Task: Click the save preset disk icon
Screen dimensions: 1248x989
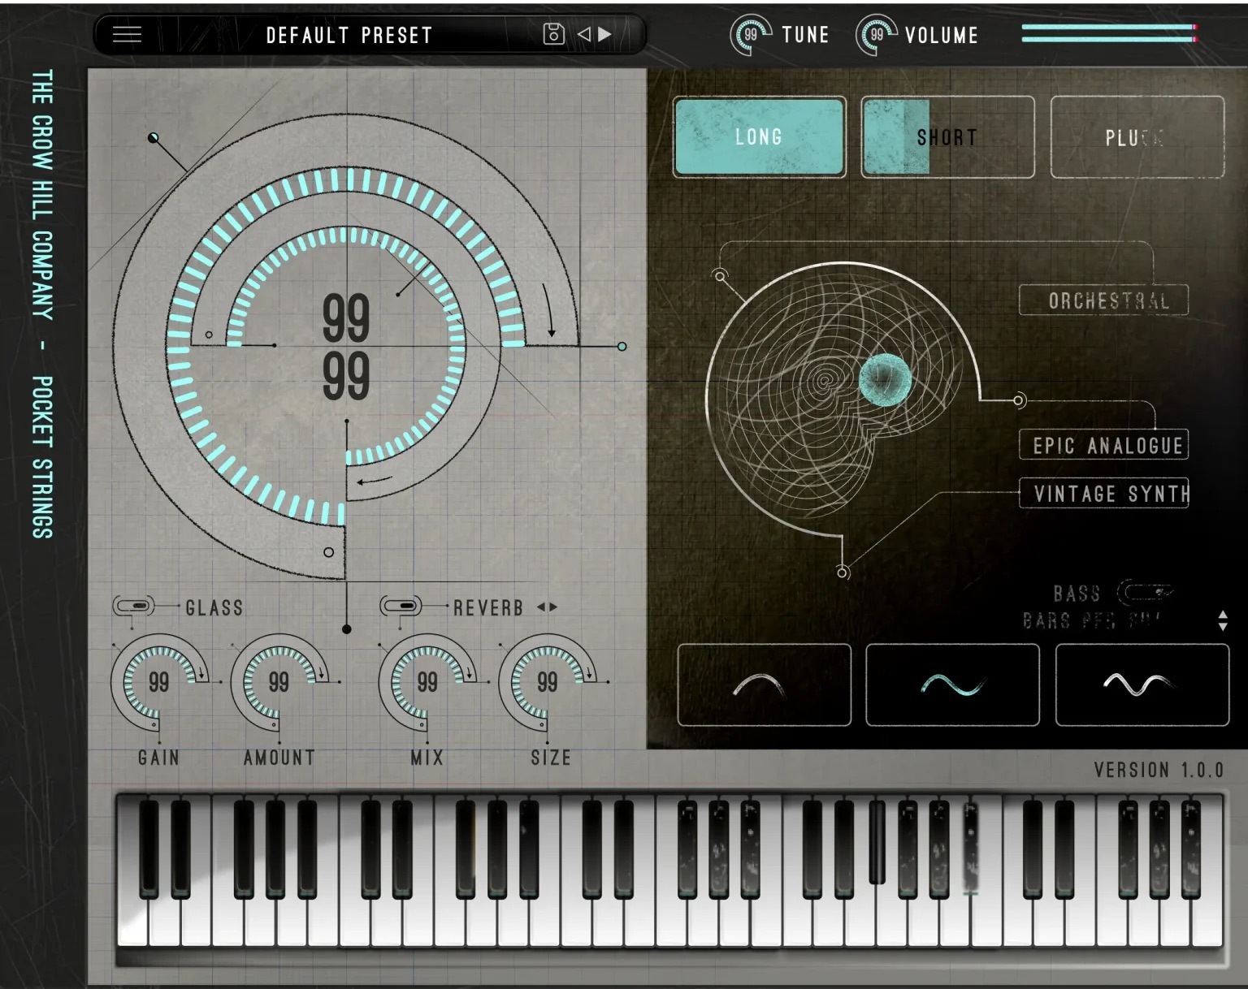Action: pyautogui.click(x=553, y=34)
